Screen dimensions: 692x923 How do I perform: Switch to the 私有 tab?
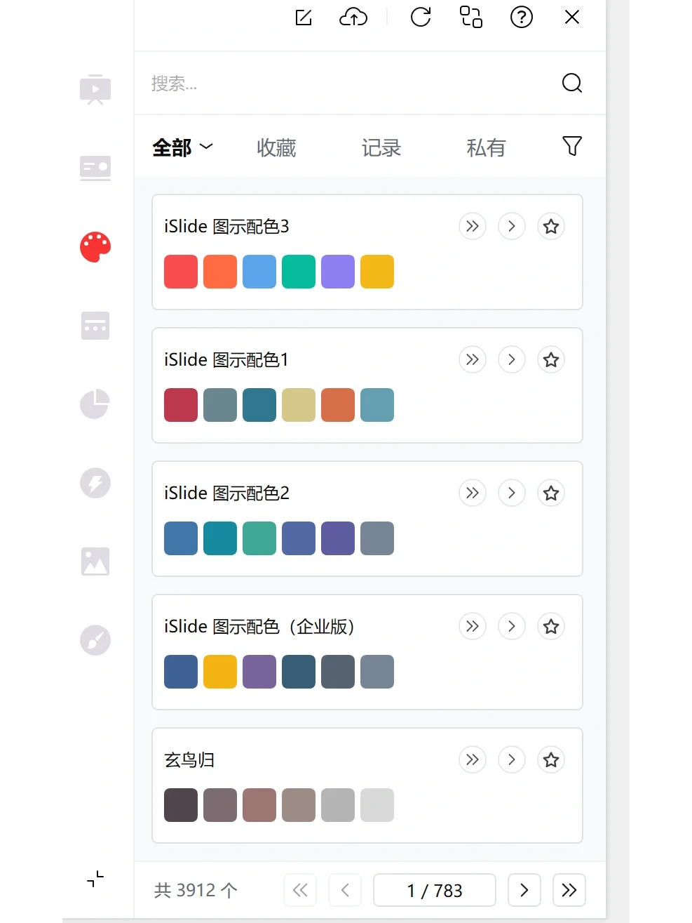[486, 147]
